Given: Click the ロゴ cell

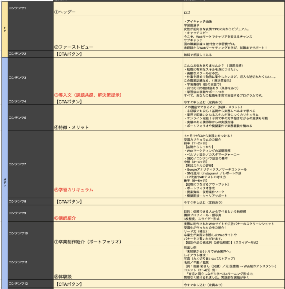Looking at the screenshot, I should click(x=233, y=8).
